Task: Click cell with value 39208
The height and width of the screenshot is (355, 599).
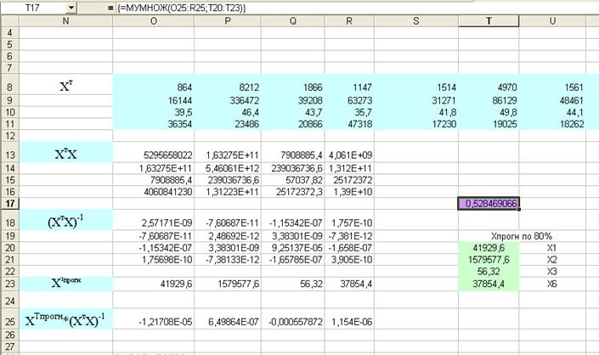Action: (x=293, y=100)
